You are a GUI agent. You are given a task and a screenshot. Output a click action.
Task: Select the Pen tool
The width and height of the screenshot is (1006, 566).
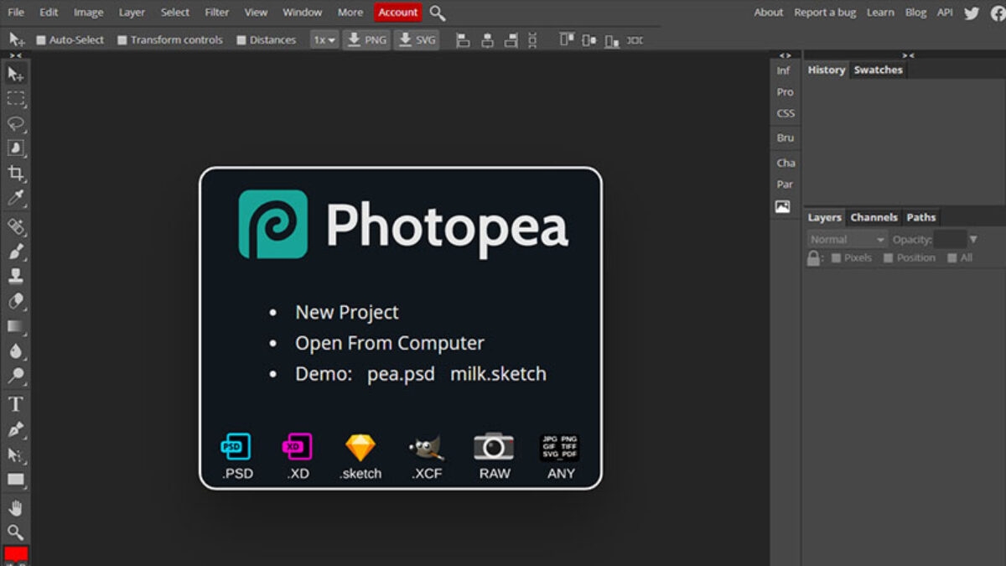pos(15,429)
